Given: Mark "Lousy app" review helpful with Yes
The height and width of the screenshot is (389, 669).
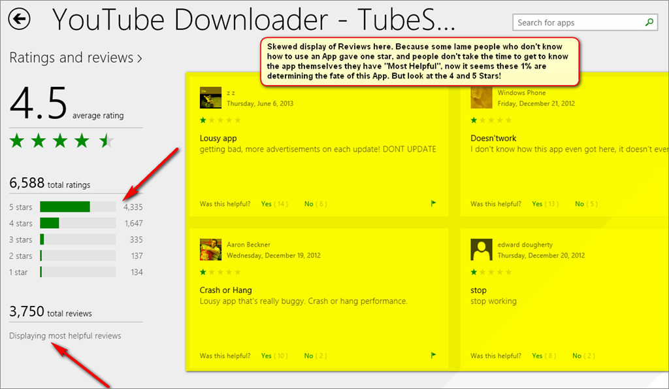Looking at the screenshot, I should click(267, 204).
